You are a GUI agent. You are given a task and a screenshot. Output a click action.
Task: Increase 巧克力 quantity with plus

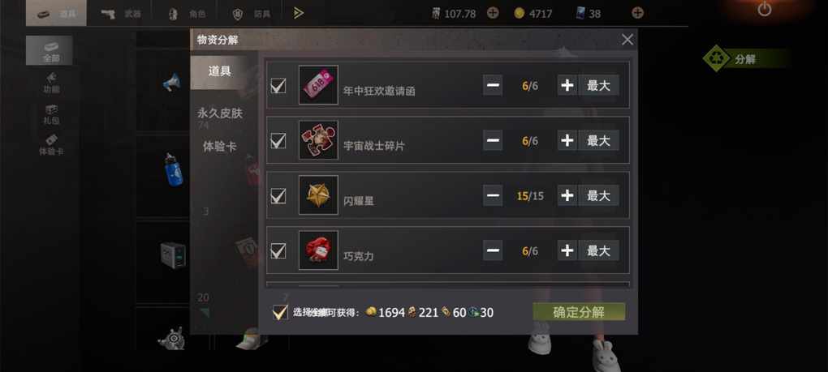pyautogui.click(x=567, y=250)
